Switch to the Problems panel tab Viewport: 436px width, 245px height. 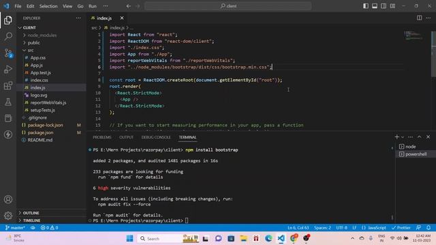coord(102,137)
